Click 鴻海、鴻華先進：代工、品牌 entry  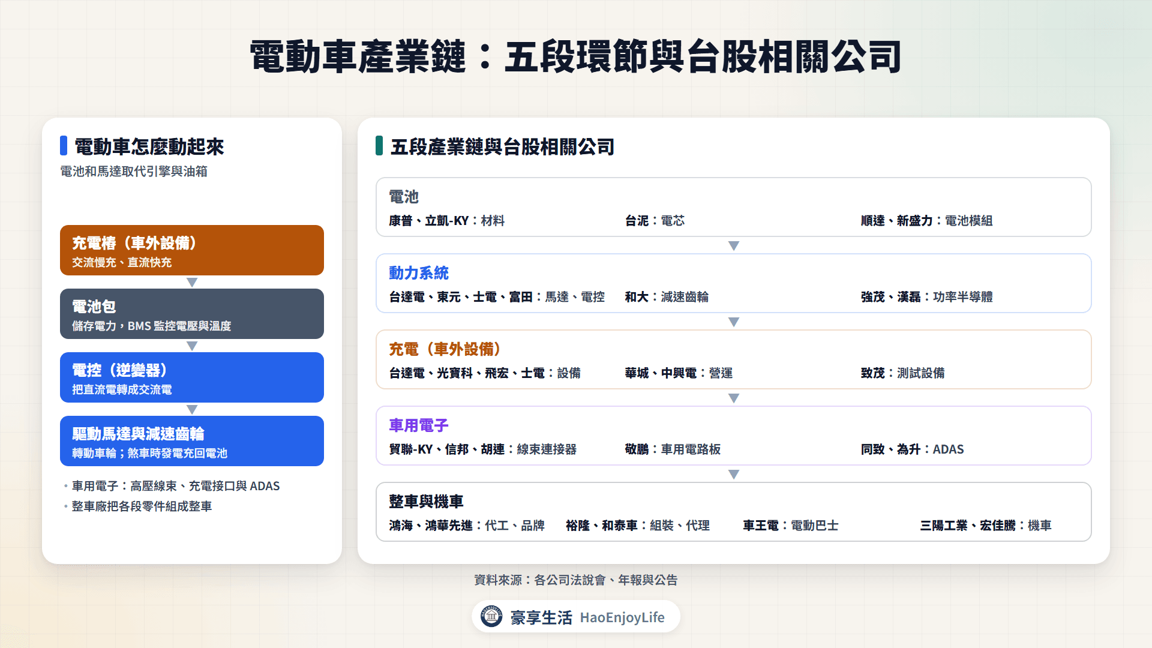[x=467, y=526]
